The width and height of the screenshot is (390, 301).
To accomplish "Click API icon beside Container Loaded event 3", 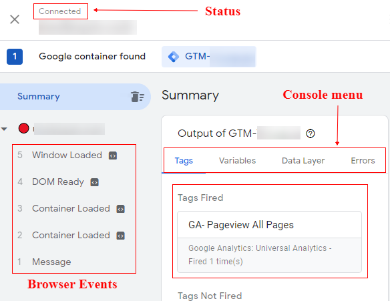I will click(x=121, y=209).
